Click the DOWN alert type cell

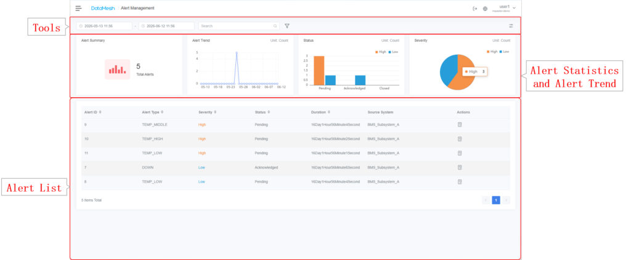pyautogui.click(x=147, y=167)
